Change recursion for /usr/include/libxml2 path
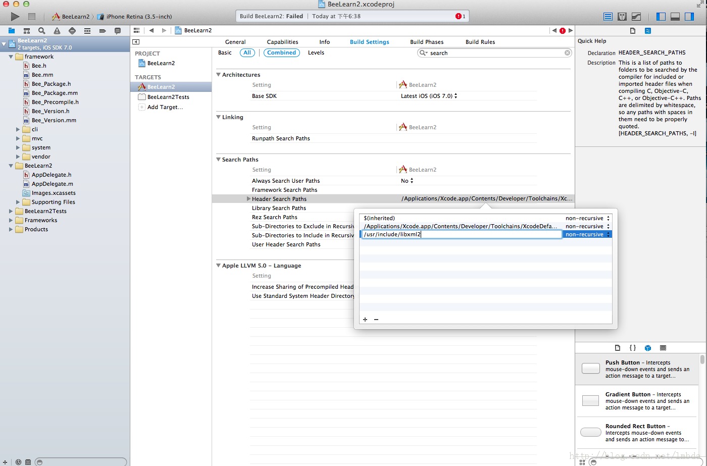This screenshot has width=707, height=466. pyautogui.click(x=588, y=234)
